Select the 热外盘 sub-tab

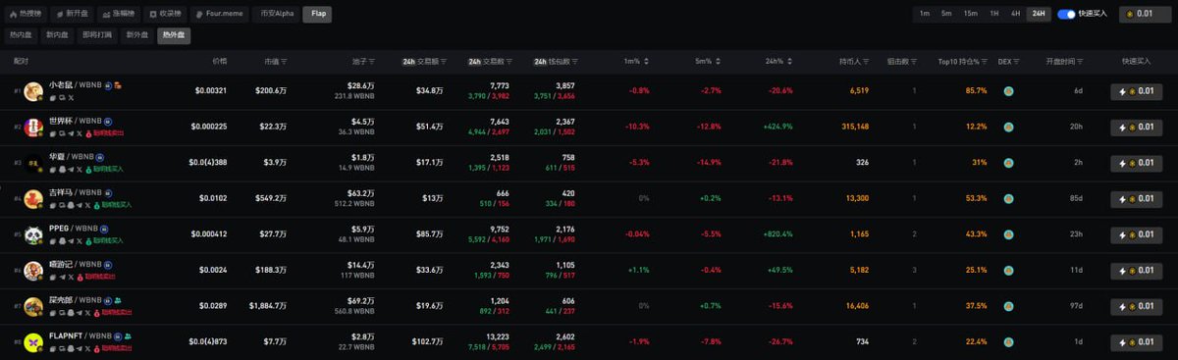(175, 34)
